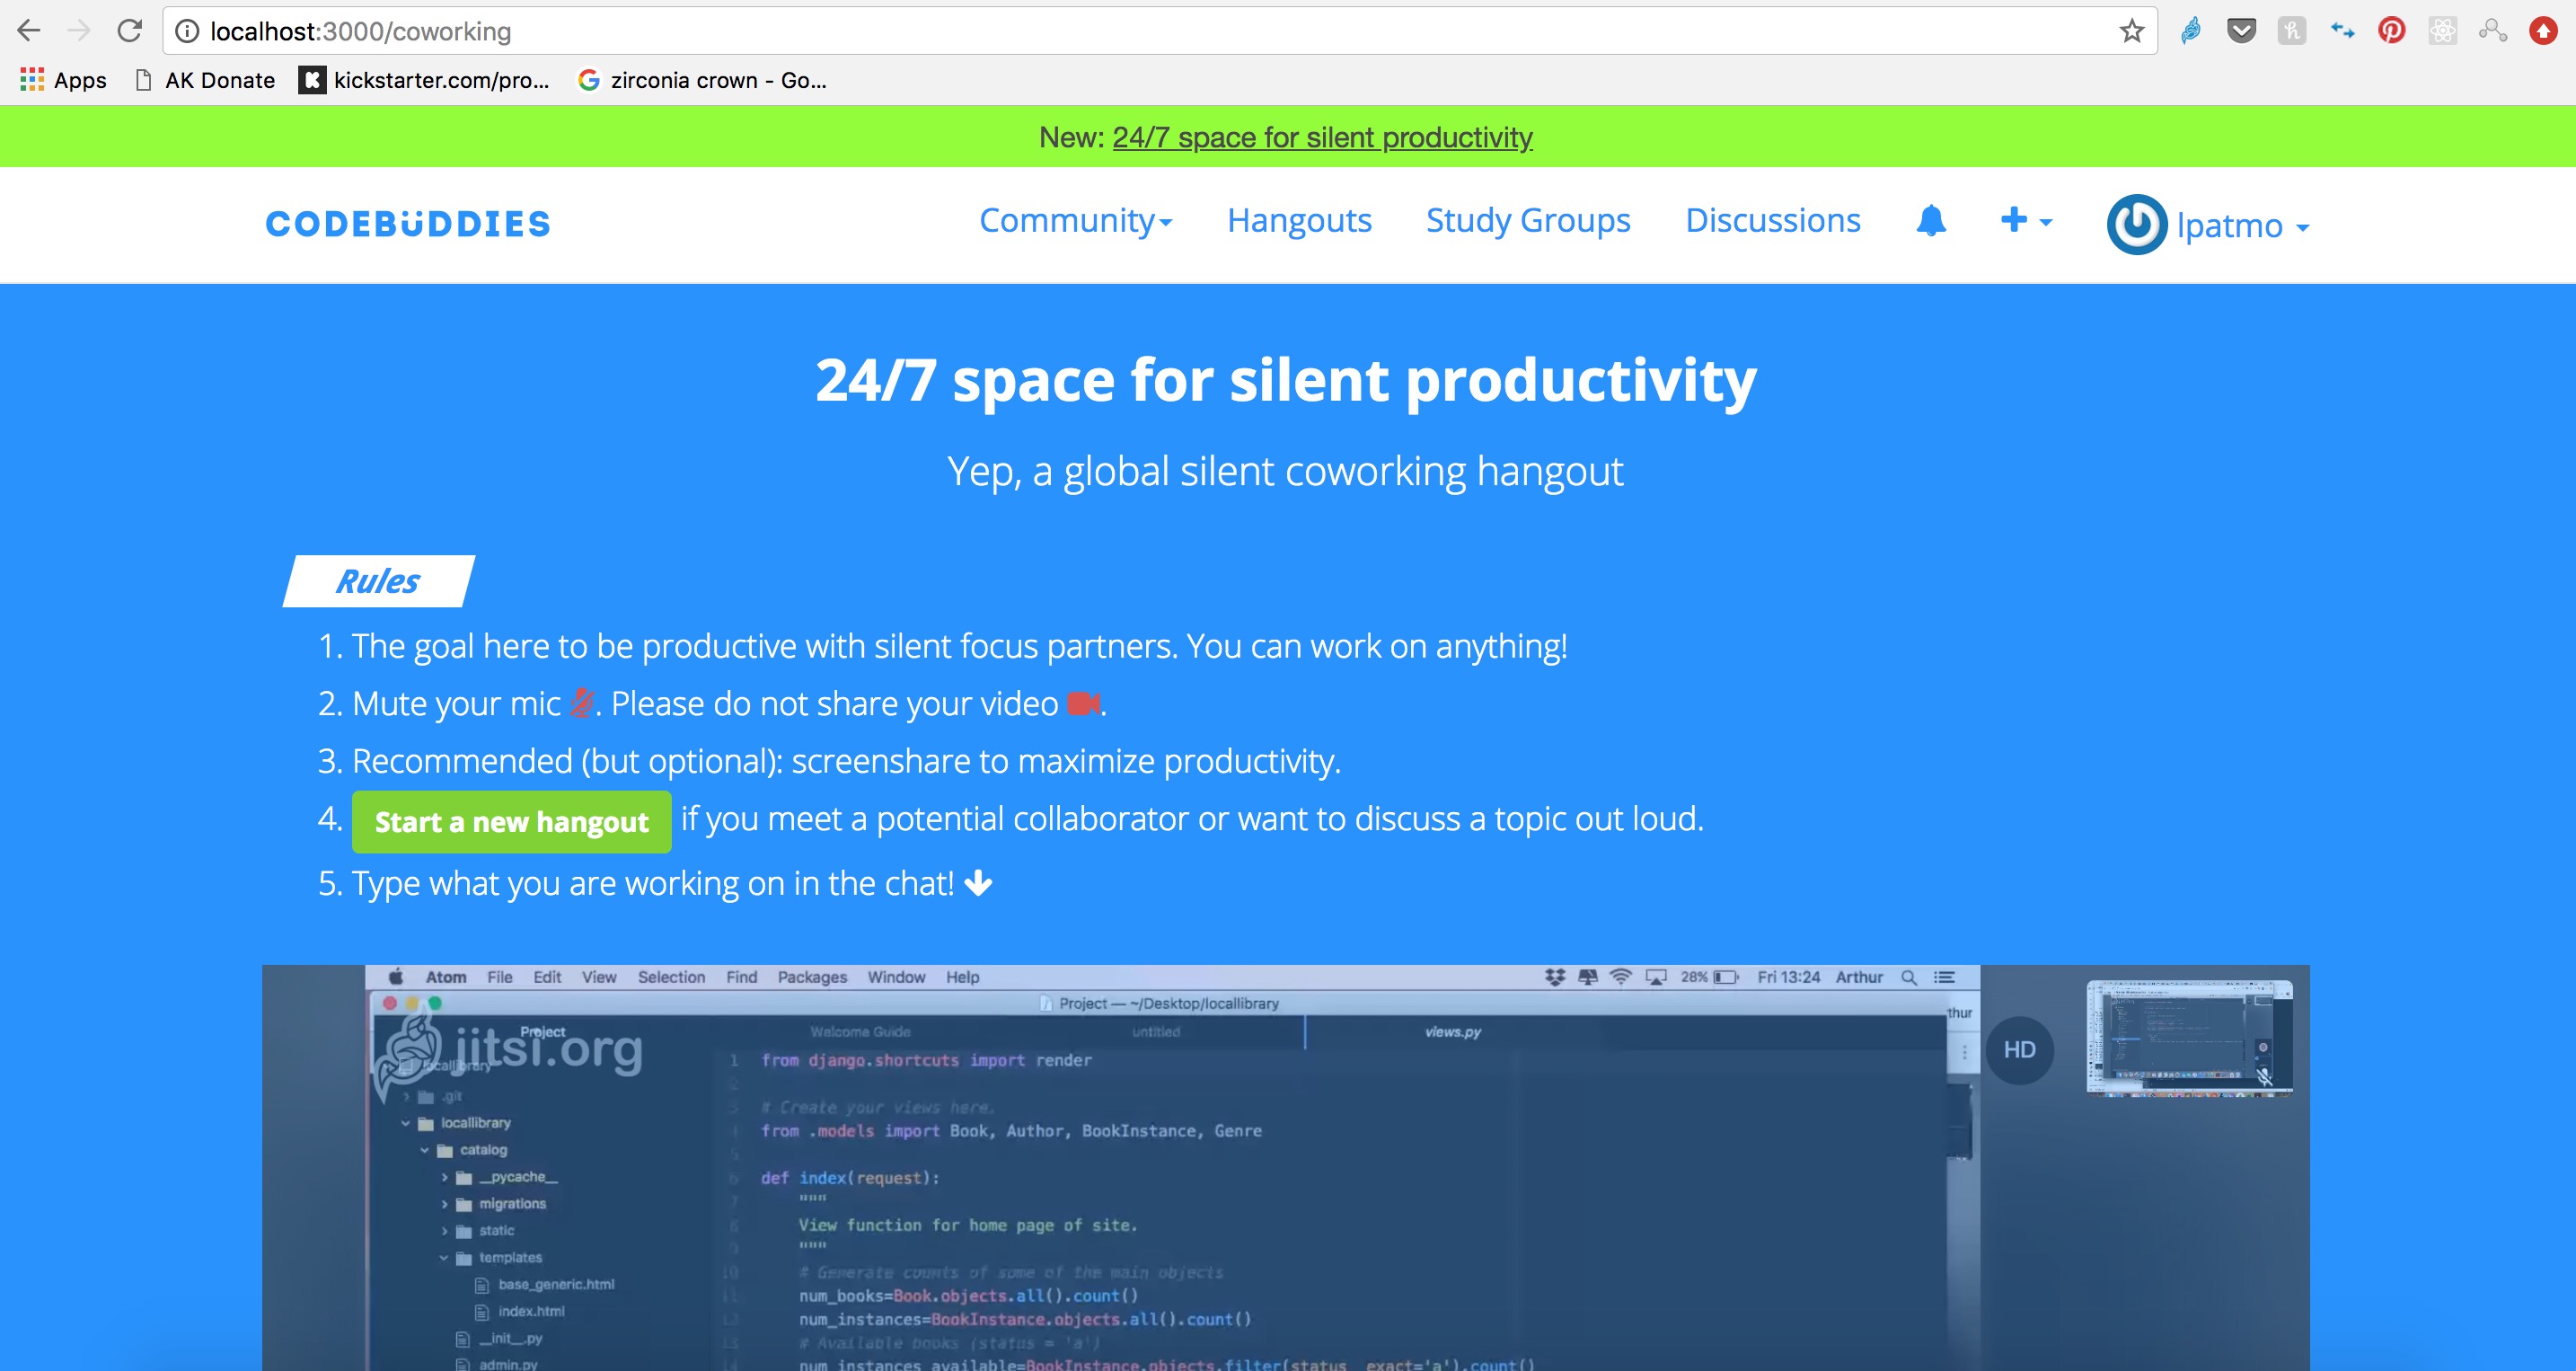Open the Pocket extension icon
Image resolution: width=2576 pixels, height=1371 pixels.
[x=2241, y=31]
